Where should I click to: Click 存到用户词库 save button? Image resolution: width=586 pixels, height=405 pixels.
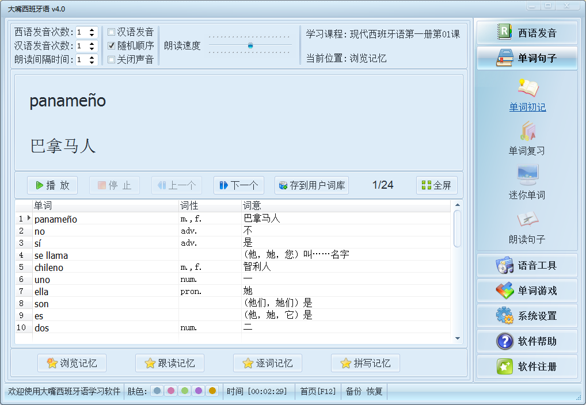click(311, 185)
